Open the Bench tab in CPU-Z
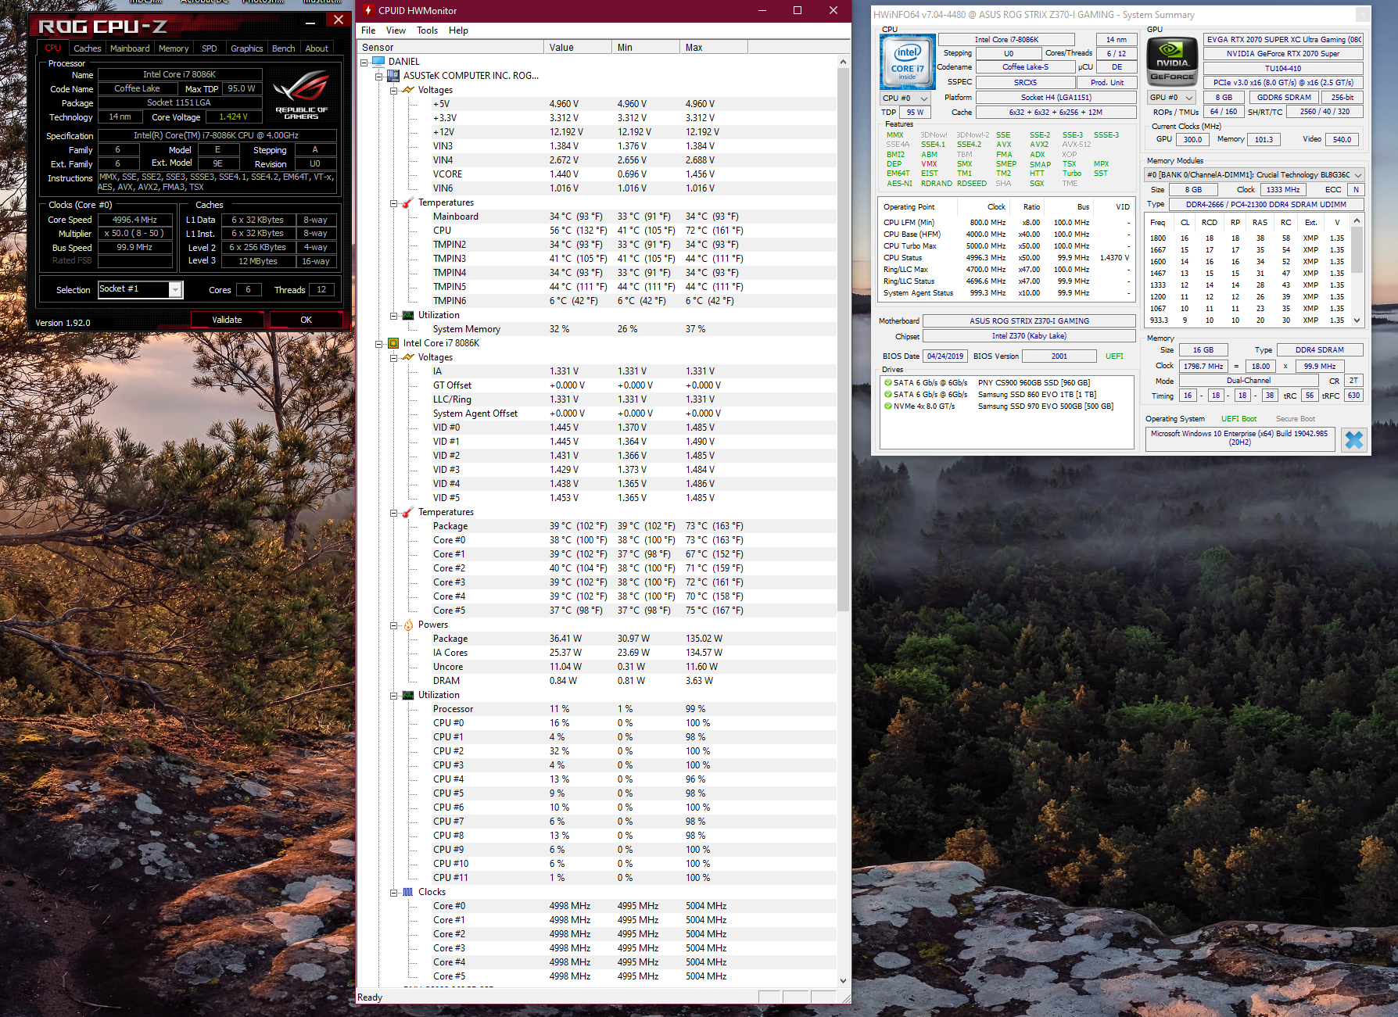The image size is (1398, 1017). [x=284, y=48]
